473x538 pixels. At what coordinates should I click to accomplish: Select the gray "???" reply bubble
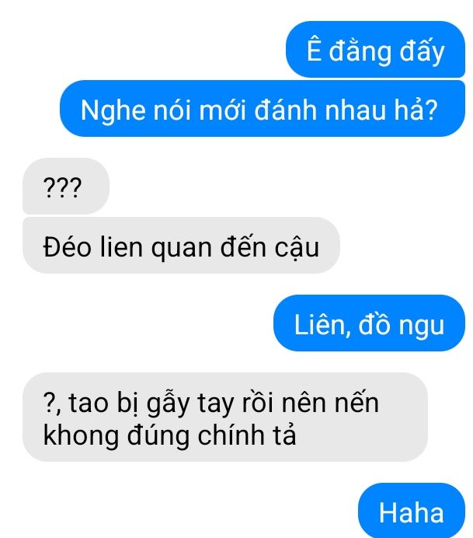pos(66,187)
